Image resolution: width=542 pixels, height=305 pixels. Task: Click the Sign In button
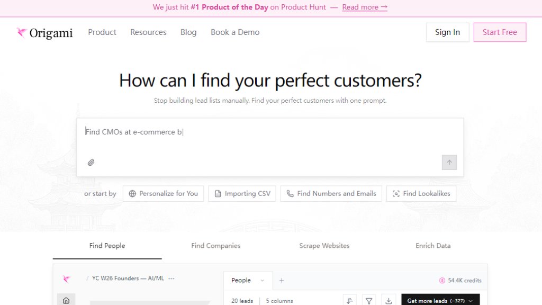[447, 32]
